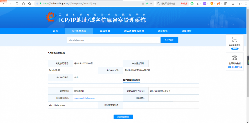Select the ICP备案查询 navigation tab
The width and height of the screenshot is (249, 123).
79,31
